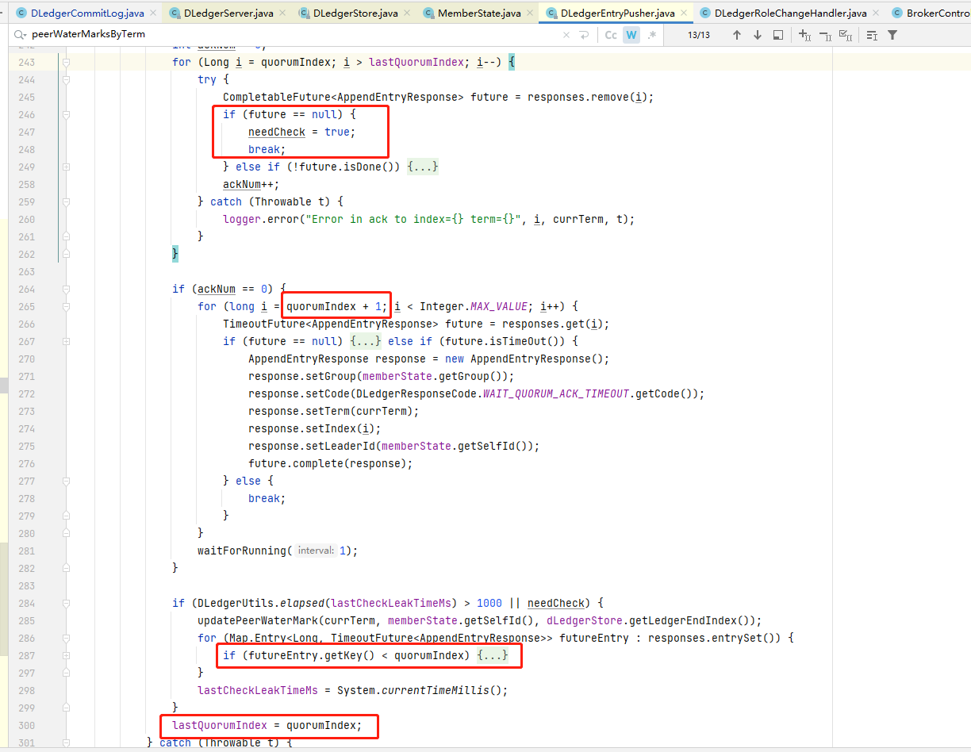Expand folded block on line 287
Viewport: 971px width, 752px height.
click(493, 655)
